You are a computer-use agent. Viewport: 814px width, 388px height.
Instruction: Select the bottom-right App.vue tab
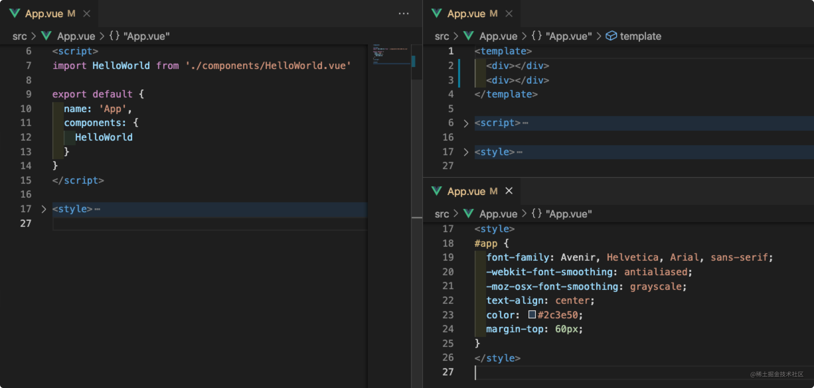click(x=466, y=191)
